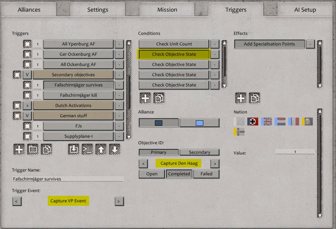Toggle checkbox for Fallschirmjäger survives
Viewport: 336px width, 229px height.
pyautogui.click(x=27, y=85)
